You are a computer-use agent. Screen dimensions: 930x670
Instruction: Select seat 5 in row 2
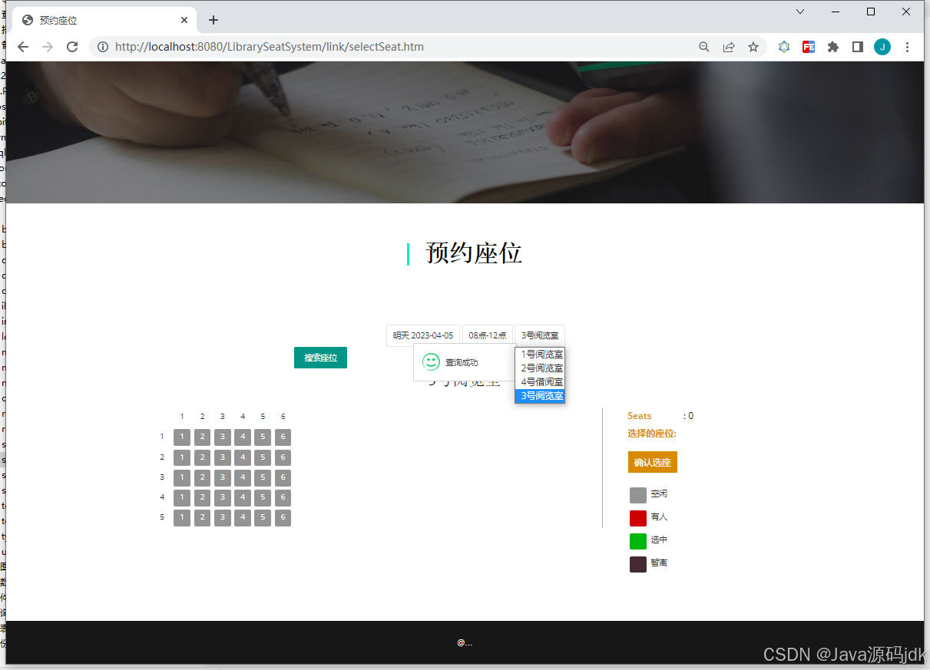click(263, 457)
